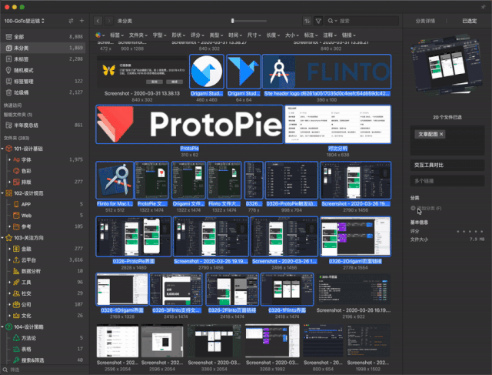The height and width of the screenshot is (375, 492).
Task: Click the Web browser folder icon
Action: click(x=16, y=216)
